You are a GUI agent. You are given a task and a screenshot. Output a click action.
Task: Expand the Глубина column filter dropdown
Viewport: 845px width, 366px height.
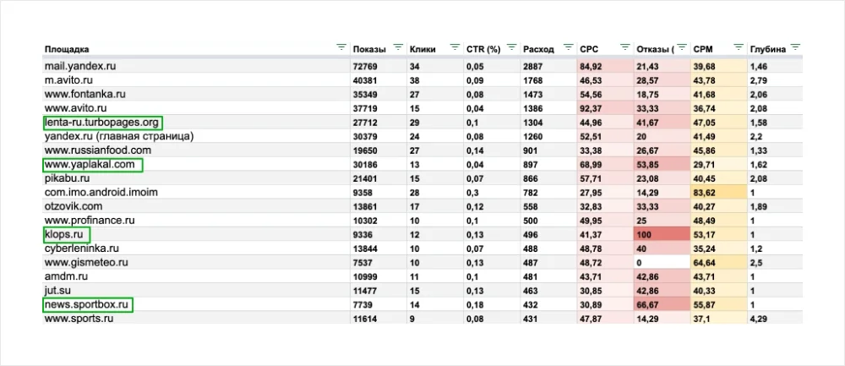click(795, 47)
